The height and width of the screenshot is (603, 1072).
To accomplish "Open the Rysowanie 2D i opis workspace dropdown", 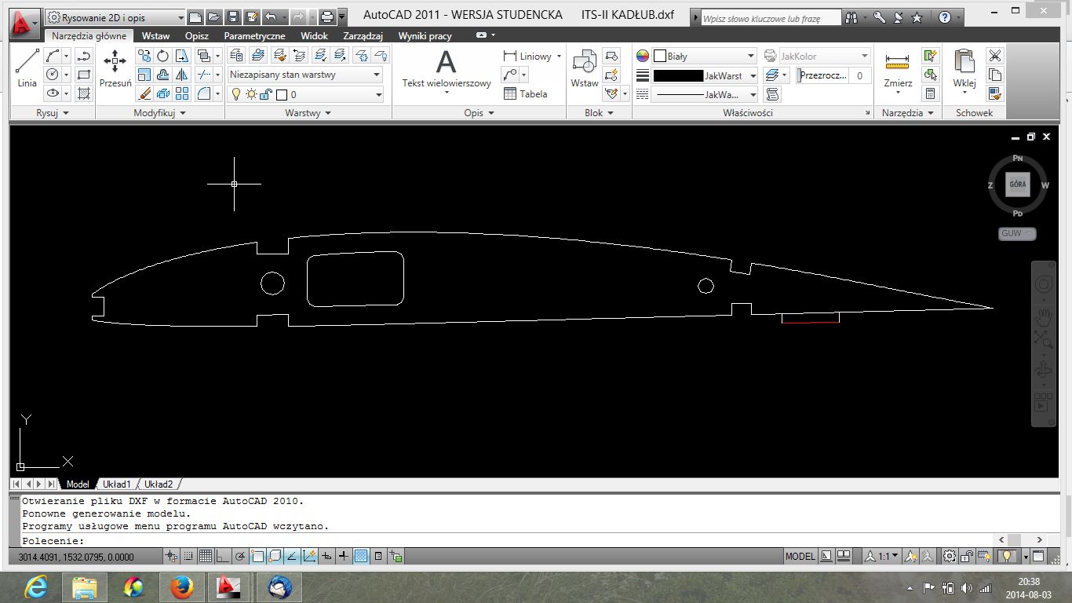I will [115, 17].
